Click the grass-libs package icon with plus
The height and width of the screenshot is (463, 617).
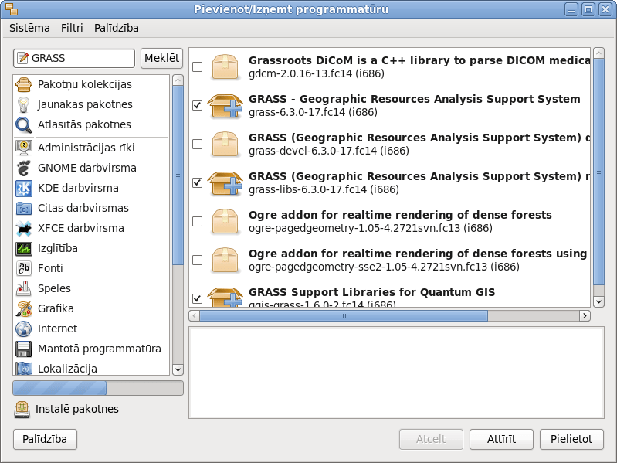225,183
